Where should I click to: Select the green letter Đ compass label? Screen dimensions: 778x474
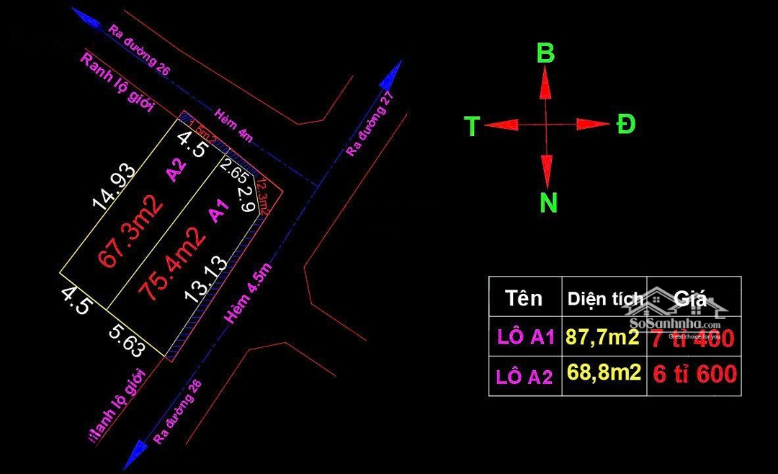pyautogui.click(x=626, y=125)
